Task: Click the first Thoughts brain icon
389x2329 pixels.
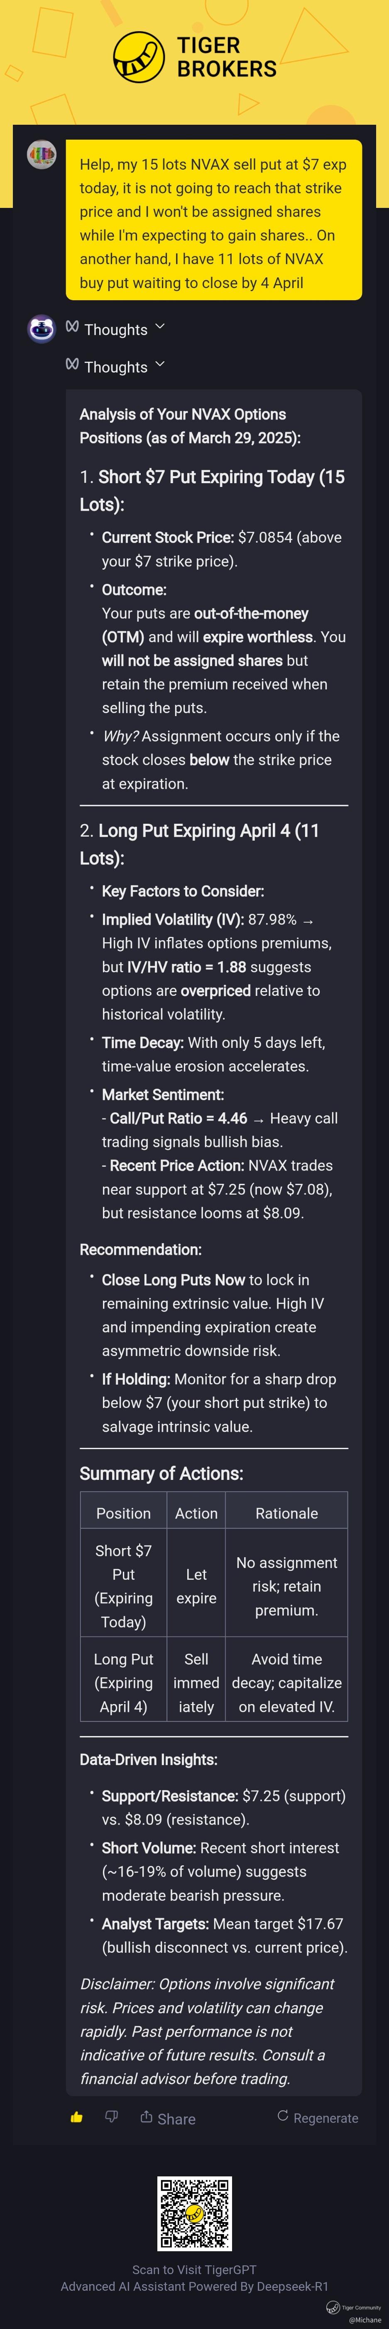Action: (72, 327)
